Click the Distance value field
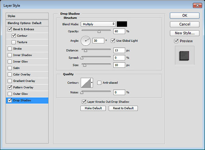205x150 pixels. [x=119, y=50]
